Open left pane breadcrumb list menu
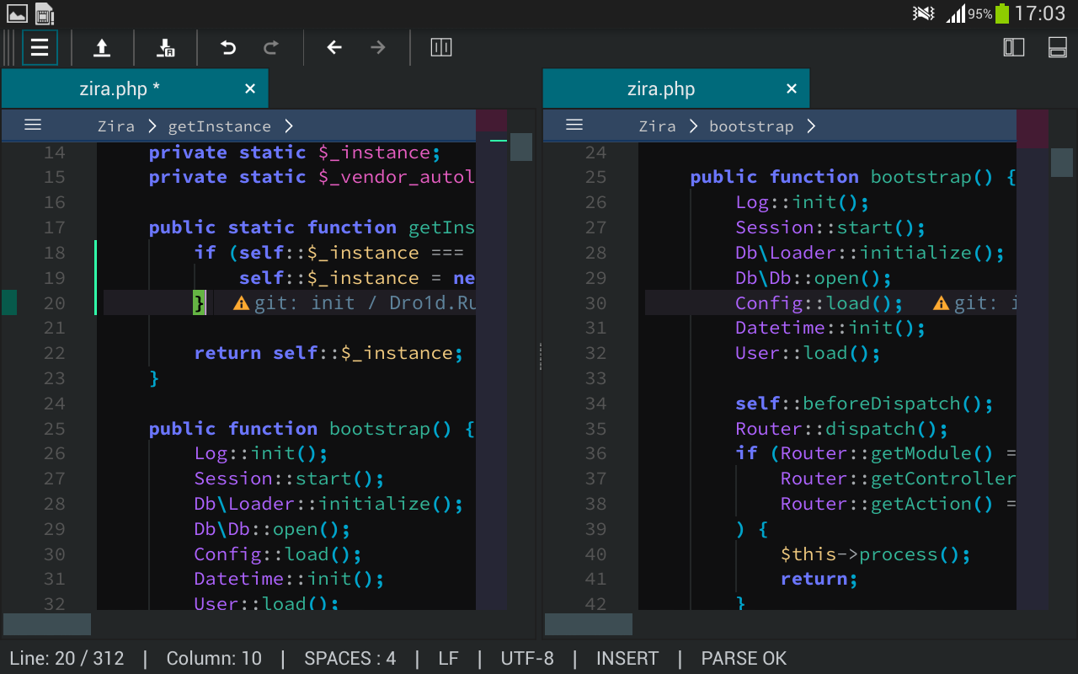Screen dimensions: 1078x674 (x=33, y=126)
